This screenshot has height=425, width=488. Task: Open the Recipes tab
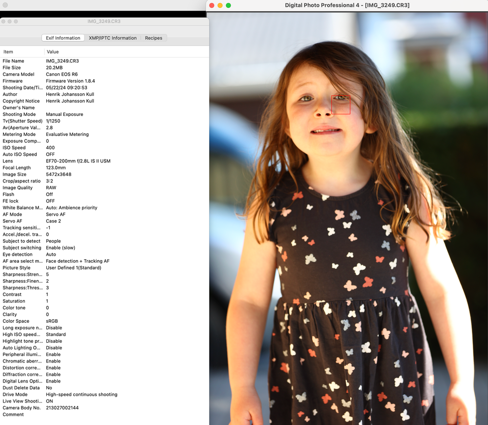pyautogui.click(x=153, y=38)
